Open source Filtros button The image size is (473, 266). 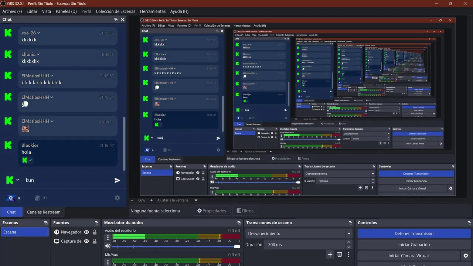pos(245,211)
